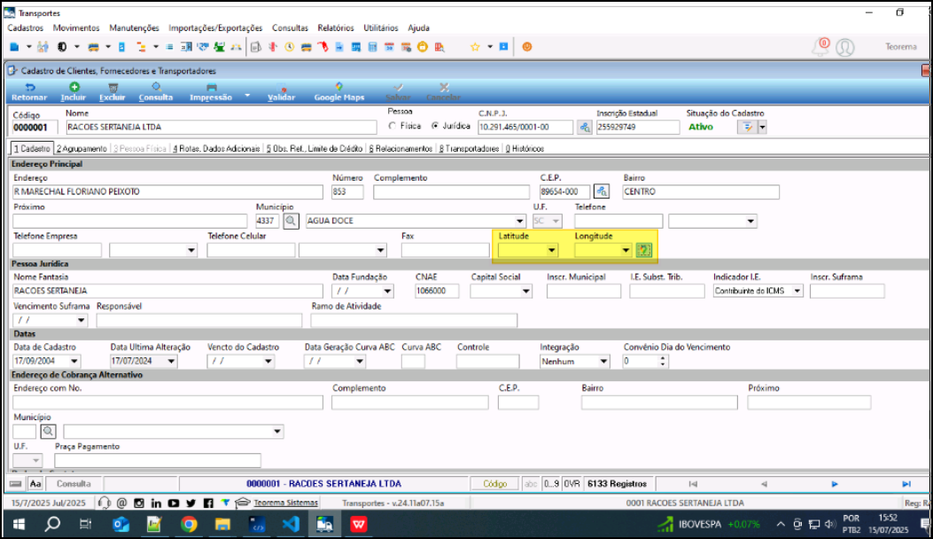The image size is (933, 539).
Task: Click the billing Município search magnifier
Action: click(x=48, y=431)
